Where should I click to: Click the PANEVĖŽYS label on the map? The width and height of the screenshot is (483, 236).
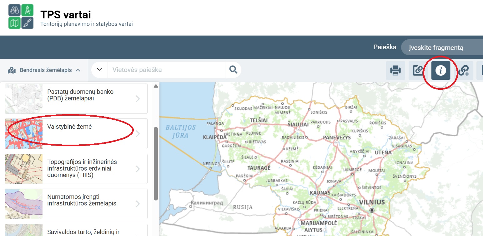[x=337, y=137]
